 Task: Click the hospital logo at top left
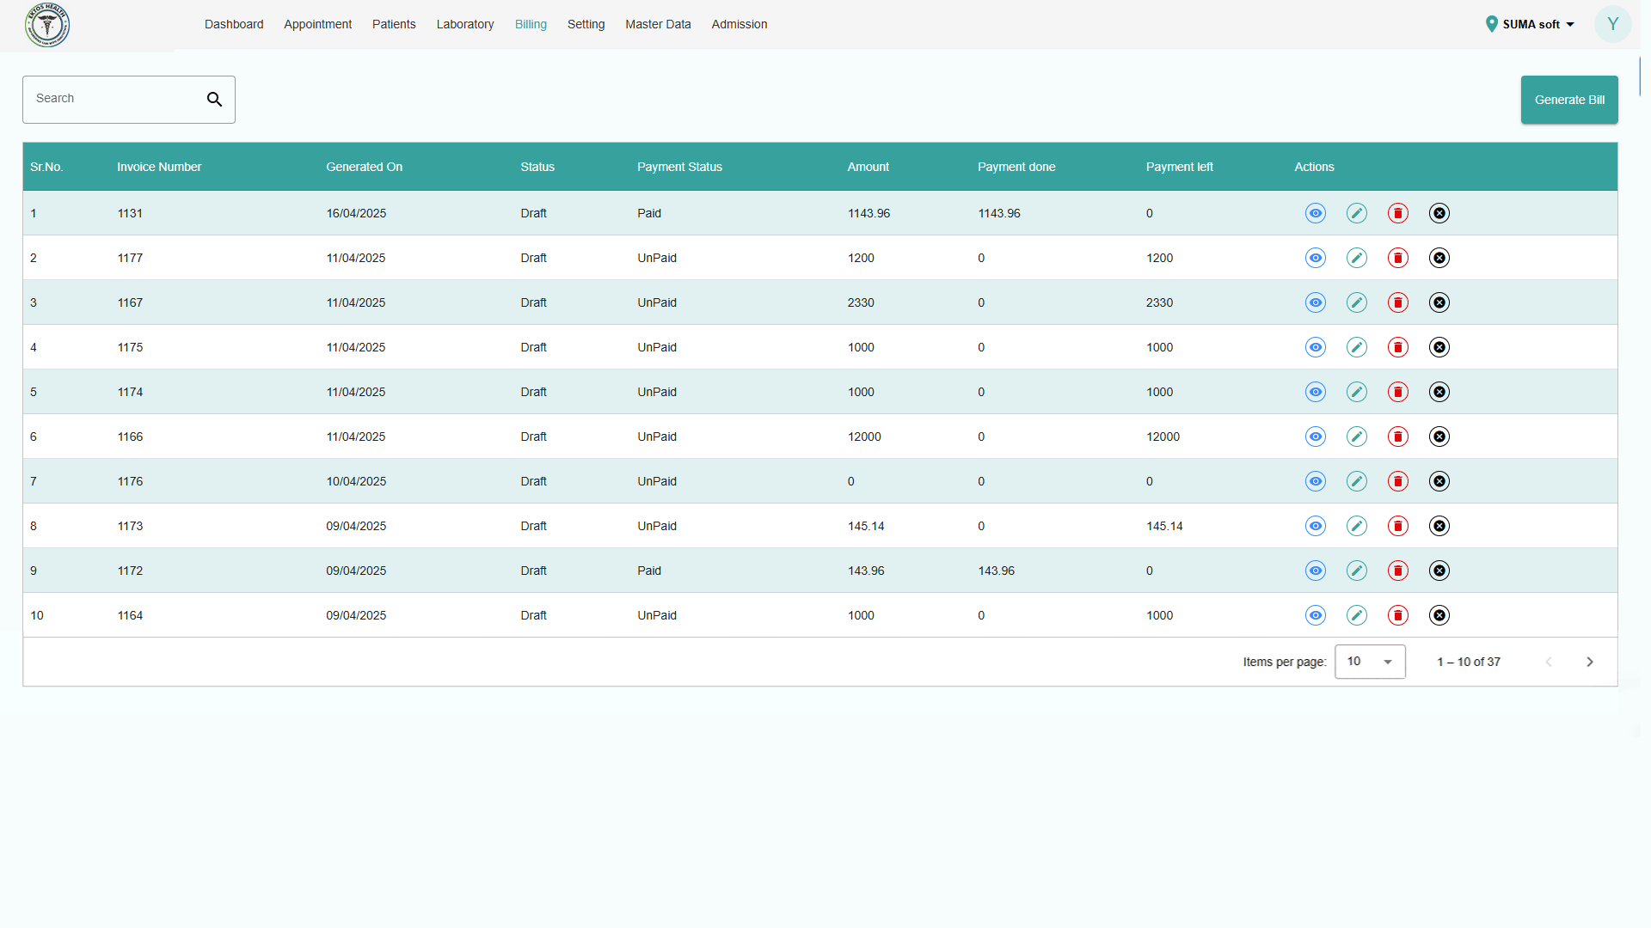(x=47, y=25)
